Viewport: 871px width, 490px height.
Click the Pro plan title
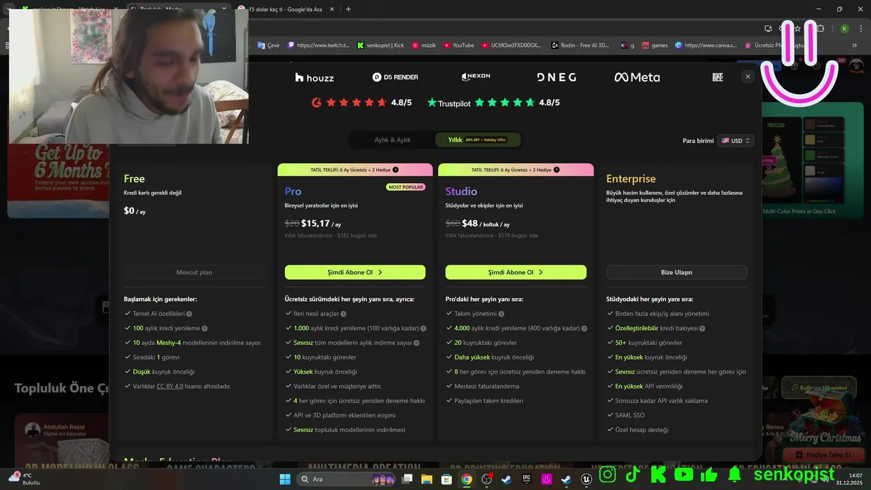click(x=293, y=191)
